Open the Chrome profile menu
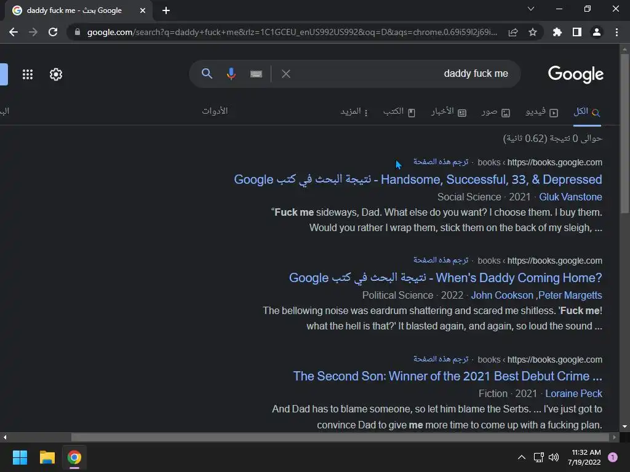This screenshot has height=472, width=630. 597,32
